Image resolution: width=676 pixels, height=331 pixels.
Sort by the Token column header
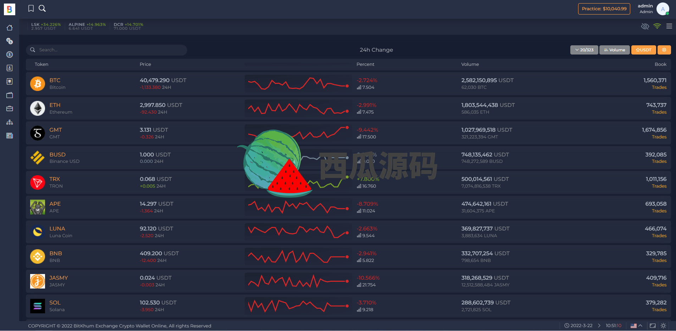tap(41, 64)
